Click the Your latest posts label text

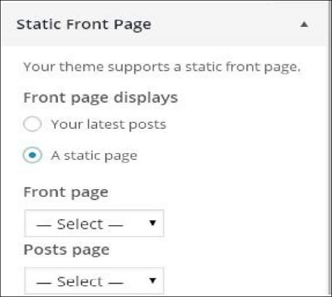pos(108,124)
